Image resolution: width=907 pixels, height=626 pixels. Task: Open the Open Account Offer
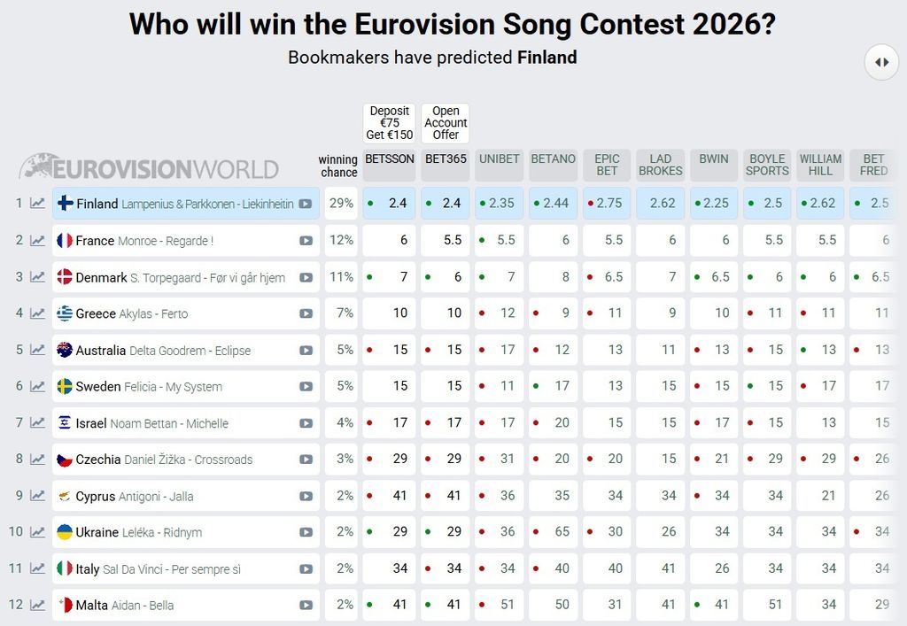(x=445, y=122)
